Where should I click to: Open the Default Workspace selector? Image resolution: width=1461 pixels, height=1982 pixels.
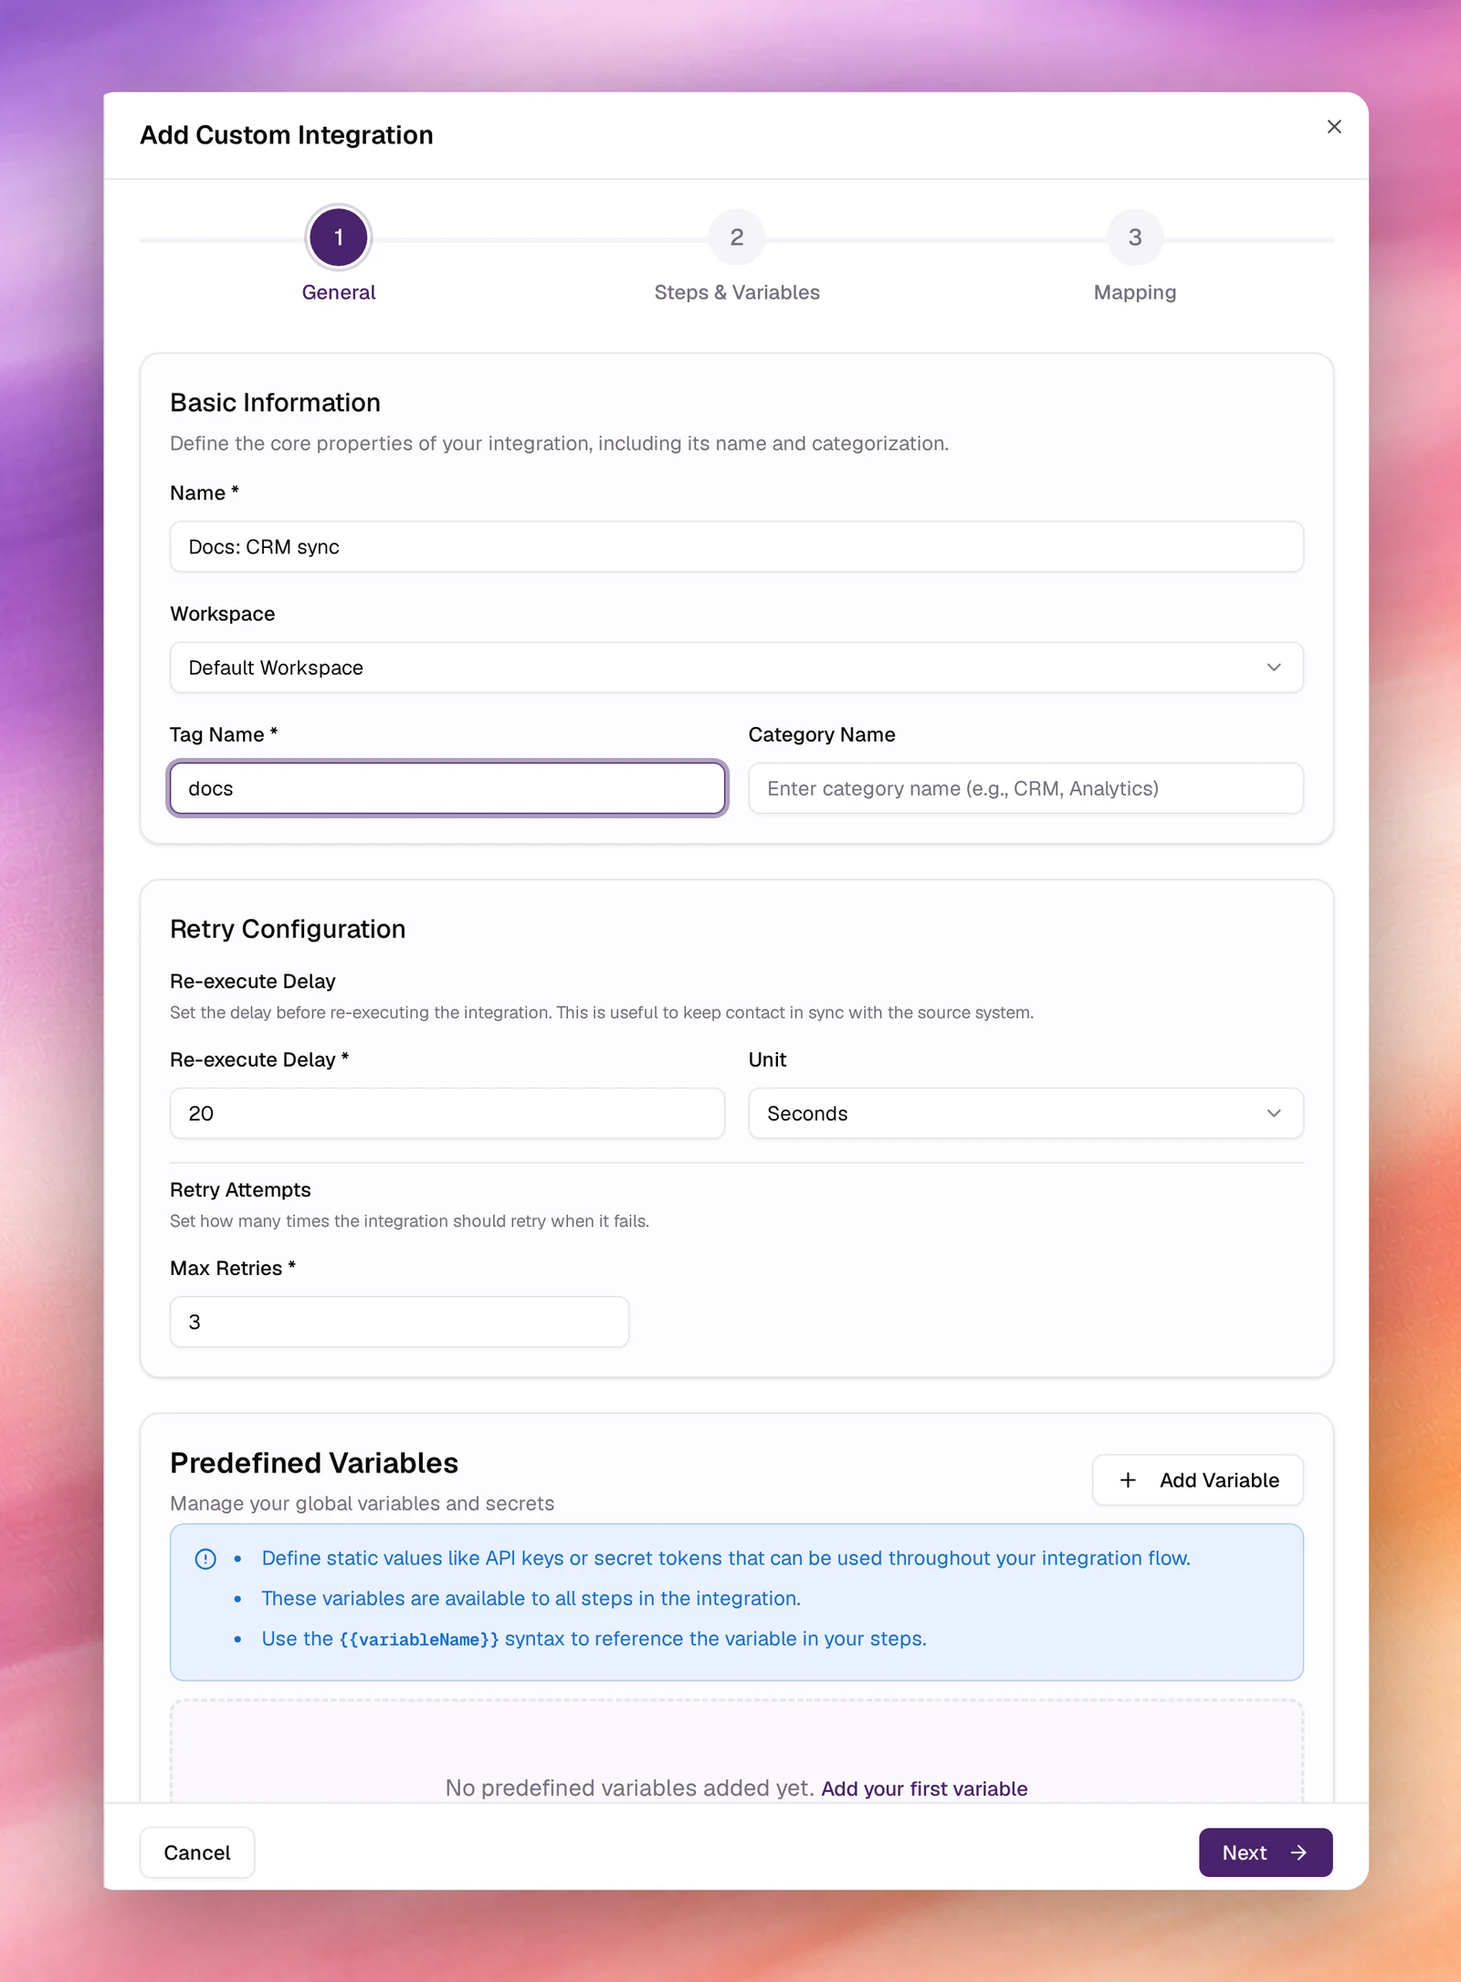(736, 668)
